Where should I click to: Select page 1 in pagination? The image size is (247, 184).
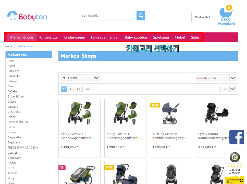[64, 89]
